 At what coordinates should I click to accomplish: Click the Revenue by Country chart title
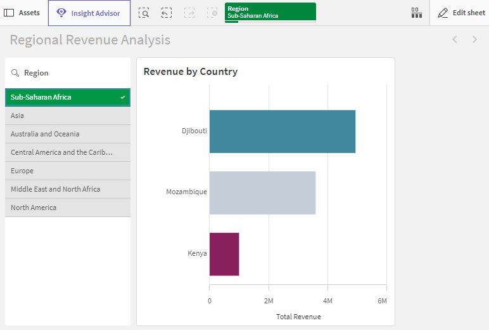pyautogui.click(x=191, y=72)
